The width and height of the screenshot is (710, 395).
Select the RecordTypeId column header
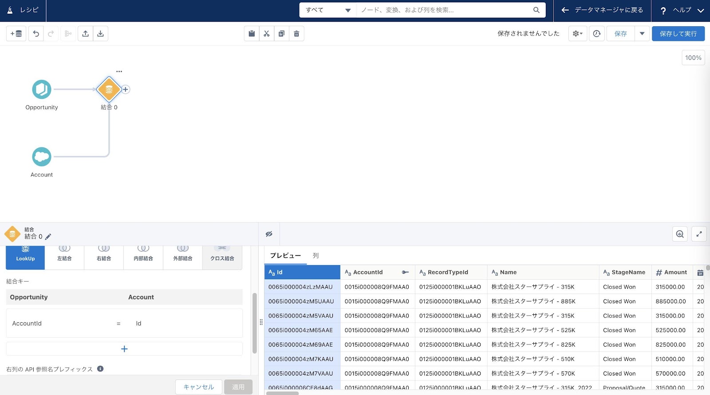pos(451,272)
